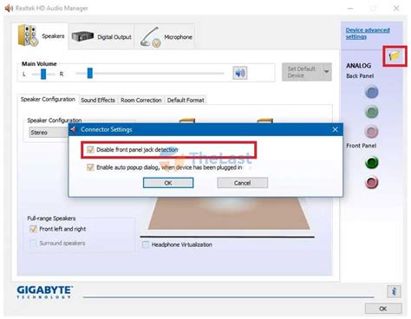Open the Sound Effects tab

pyautogui.click(x=98, y=101)
